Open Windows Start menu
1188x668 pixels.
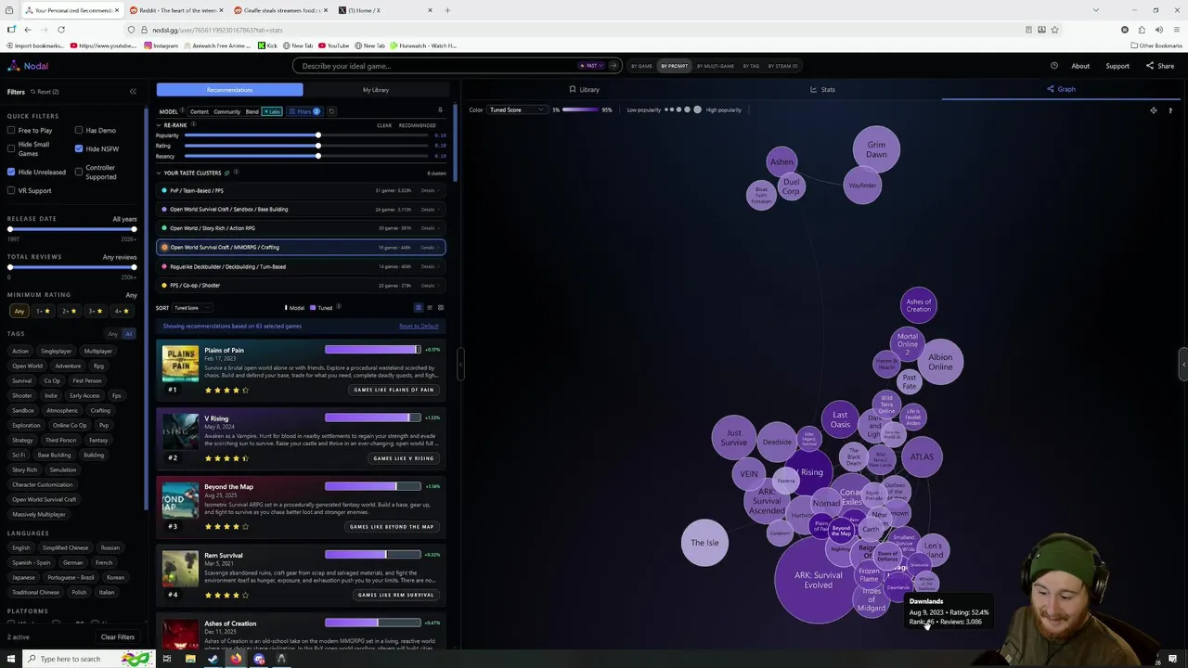click(11, 659)
